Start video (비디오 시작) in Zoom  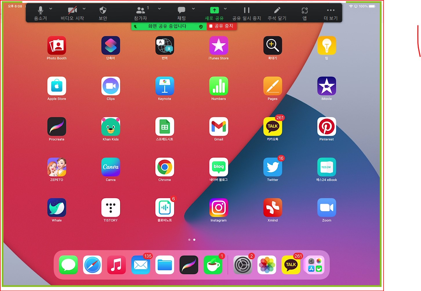72,13
